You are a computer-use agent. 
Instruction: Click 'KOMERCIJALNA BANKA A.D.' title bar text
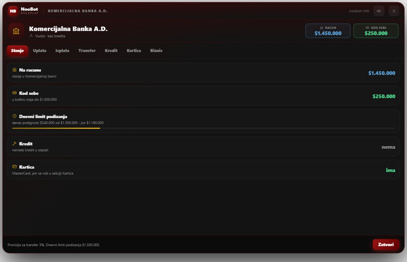[x=77, y=11]
